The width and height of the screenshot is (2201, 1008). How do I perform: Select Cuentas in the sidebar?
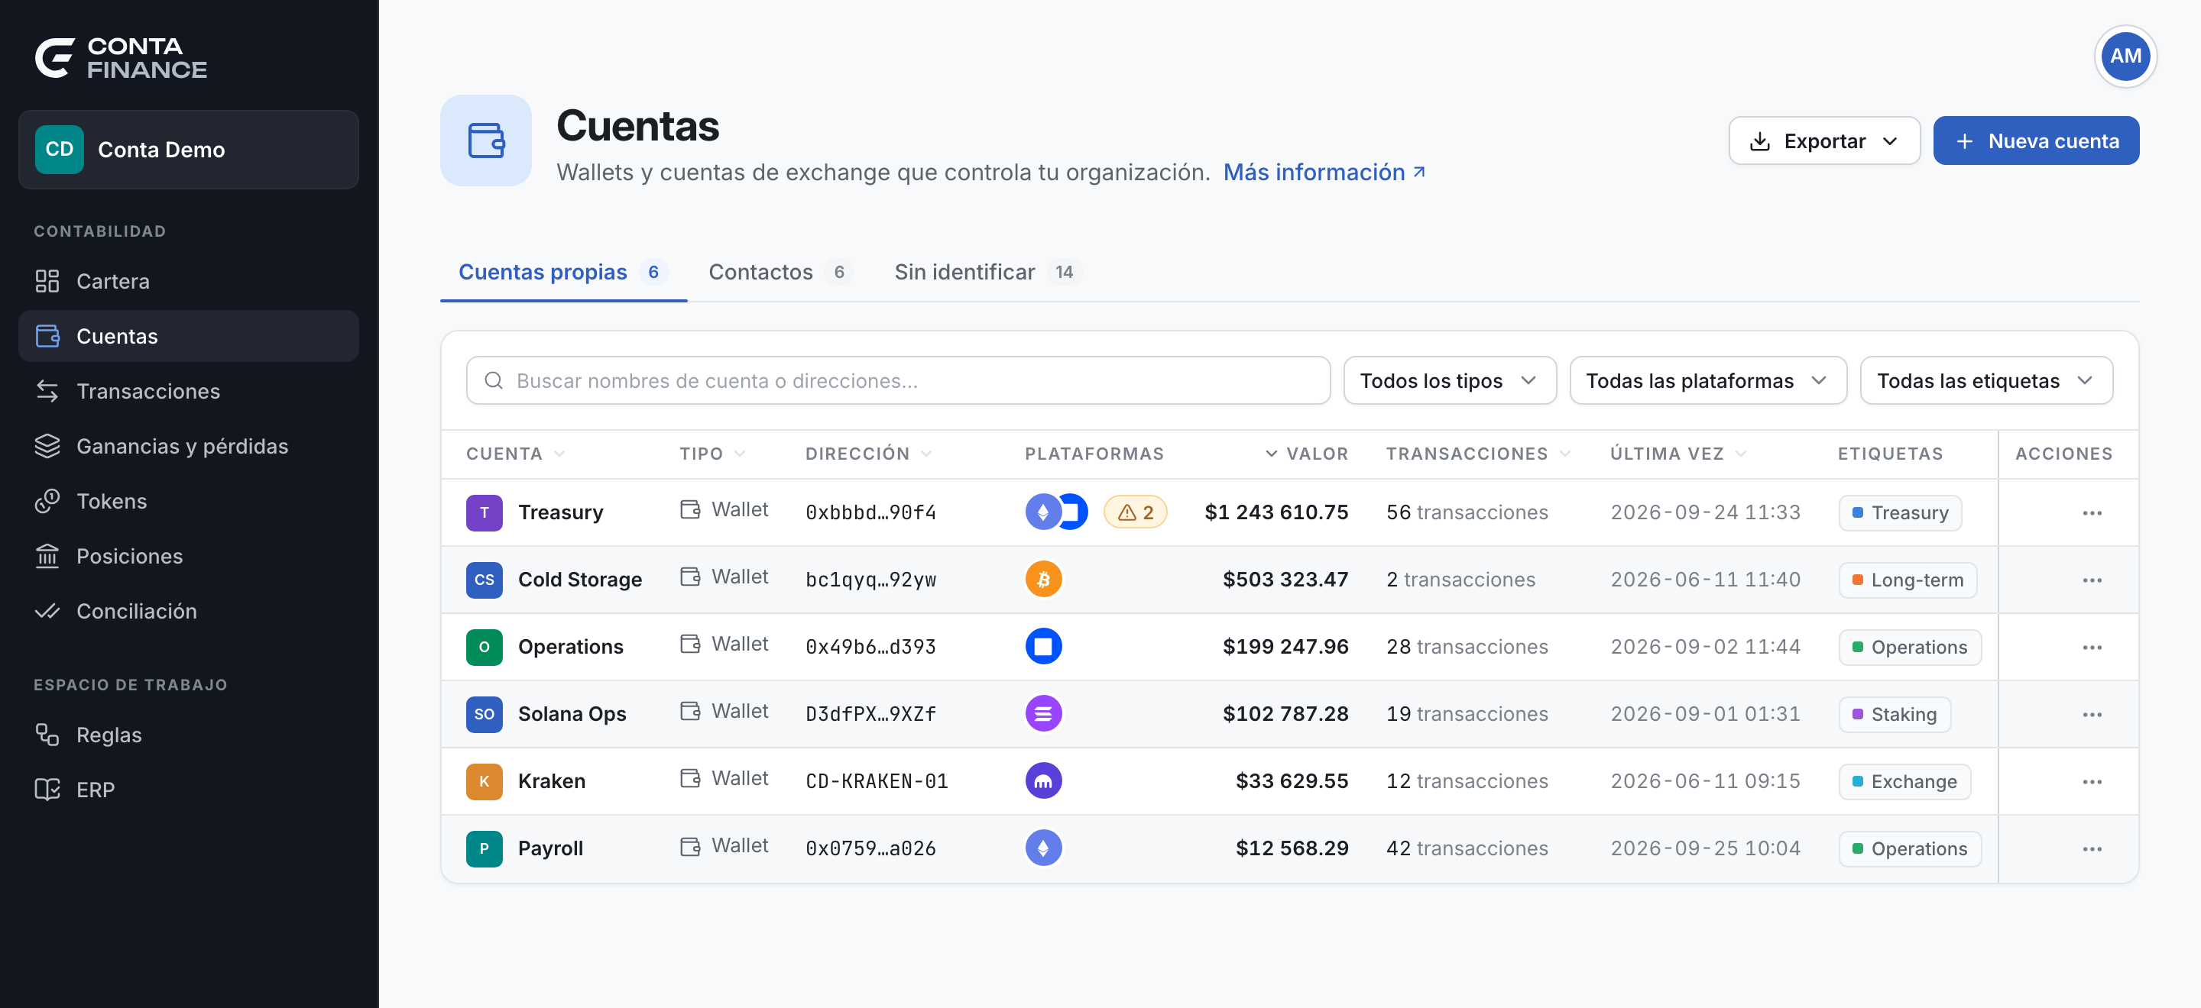pyautogui.click(x=188, y=336)
